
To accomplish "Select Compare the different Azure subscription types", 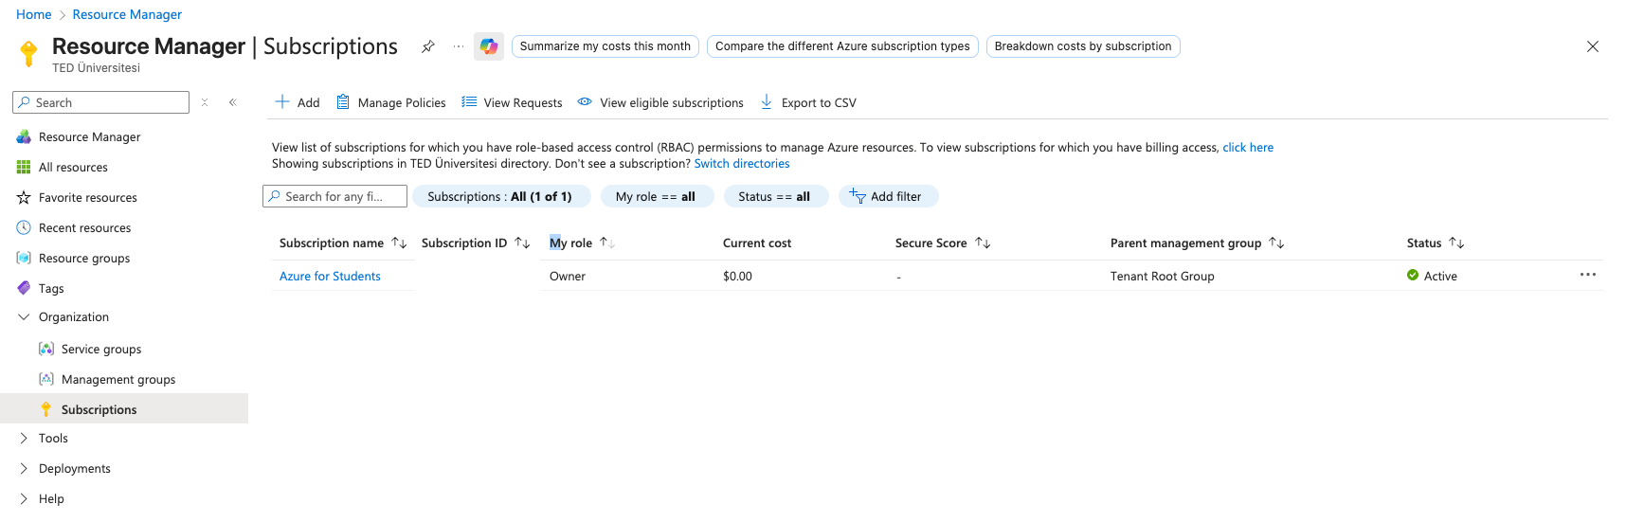I will click(x=842, y=46).
